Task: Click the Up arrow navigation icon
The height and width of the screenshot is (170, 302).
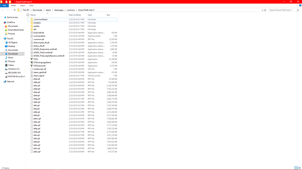Action: (x=14, y=10)
